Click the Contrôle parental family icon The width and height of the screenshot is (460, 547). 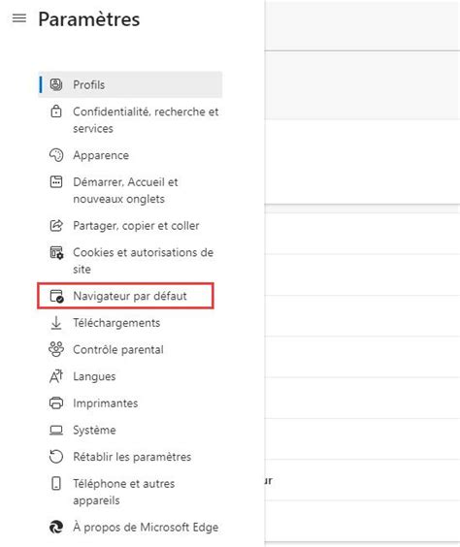[x=56, y=349]
